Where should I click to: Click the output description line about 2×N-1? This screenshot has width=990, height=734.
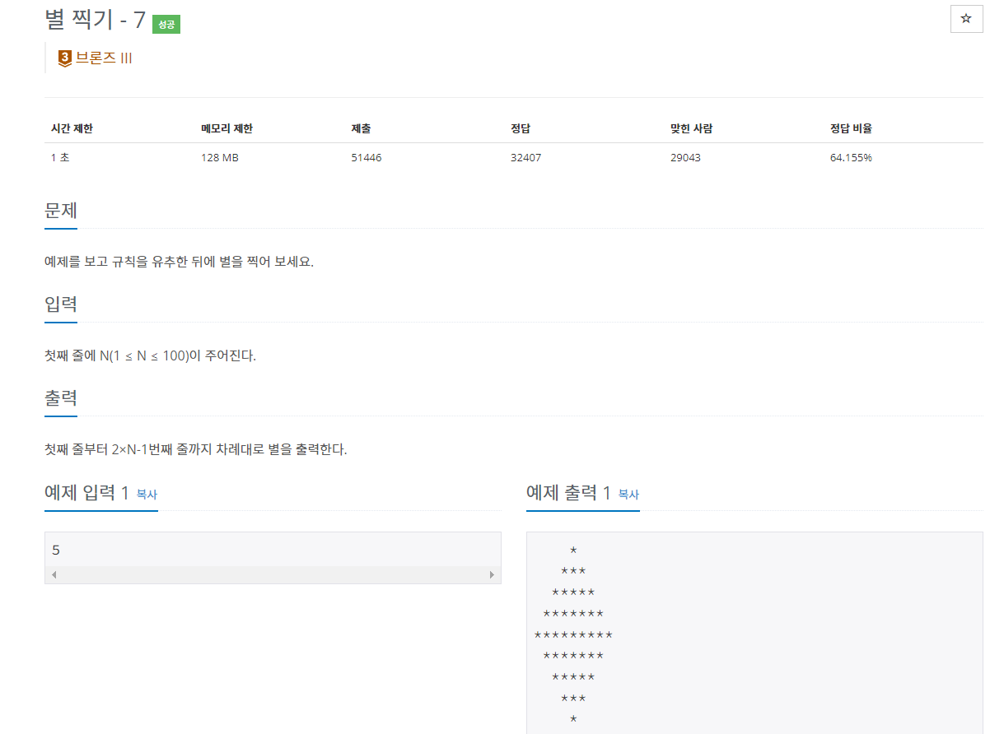[x=196, y=450]
